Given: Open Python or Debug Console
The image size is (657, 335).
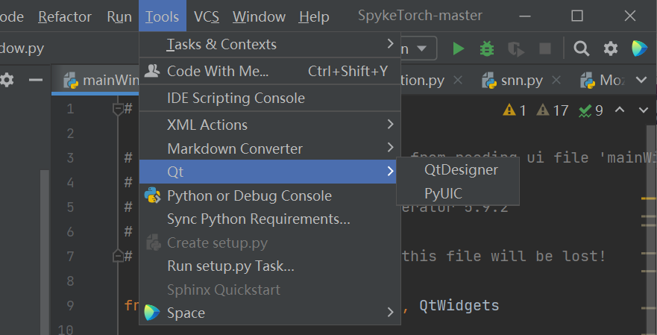Looking at the screenshot, I should (270, 195).
